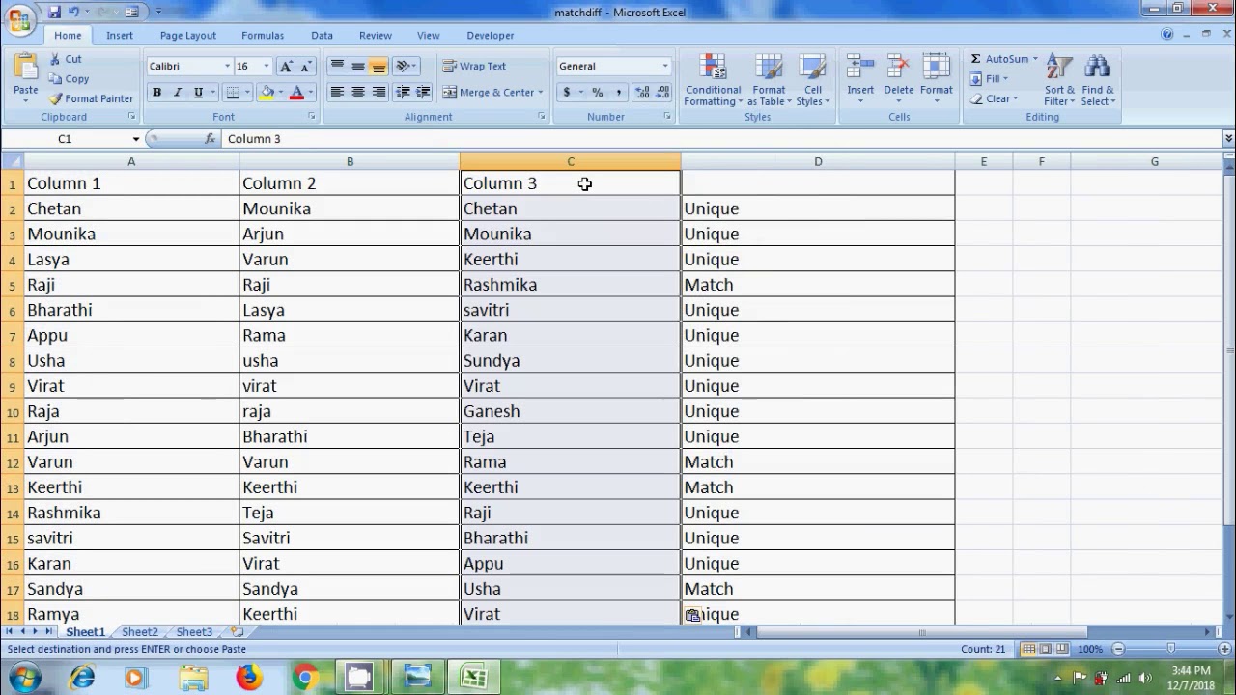The width and height of the screenshot is (1236, 695).
Task: Switch to Page Layout tab
Action: [188, 35]
